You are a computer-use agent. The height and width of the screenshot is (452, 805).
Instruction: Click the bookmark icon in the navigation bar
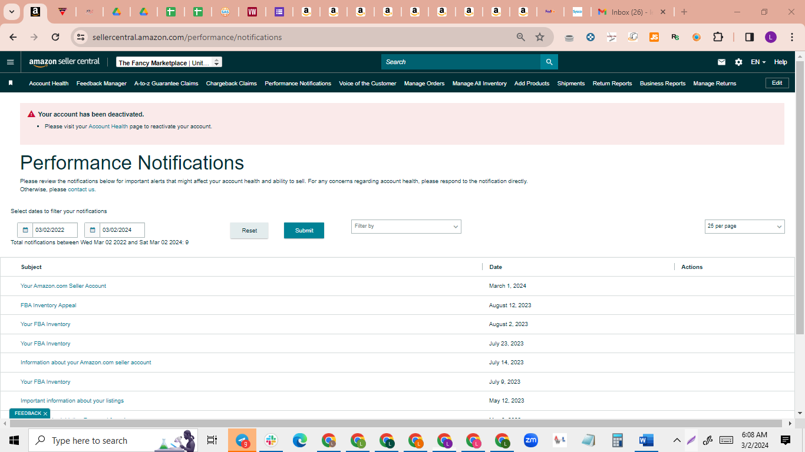click(x=11, y=83)
